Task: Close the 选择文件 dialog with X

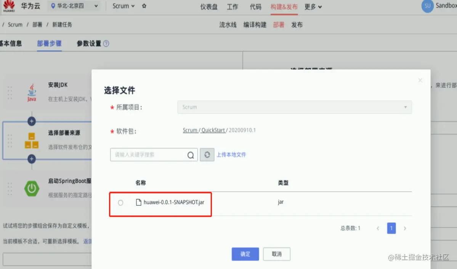Action: 420,80
